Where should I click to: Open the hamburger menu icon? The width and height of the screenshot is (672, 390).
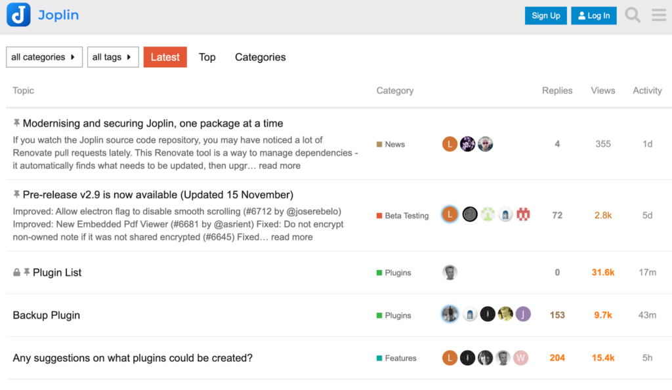tap(659, 15)
